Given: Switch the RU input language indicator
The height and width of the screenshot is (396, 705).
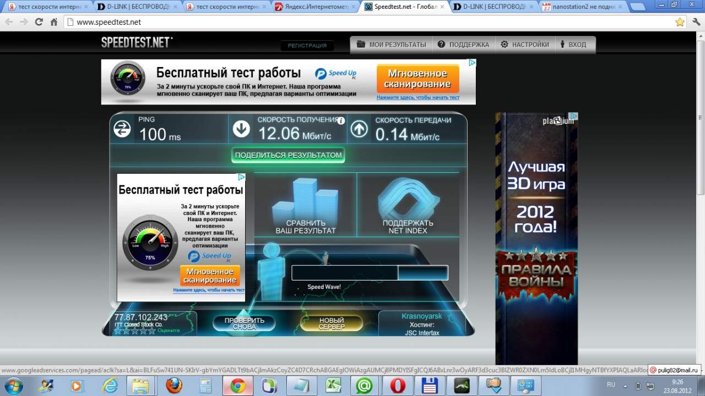Looking at the screenshot, I should coord(611,384).
